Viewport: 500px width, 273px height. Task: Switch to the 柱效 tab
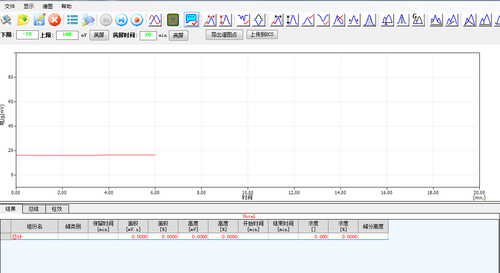point(57,209)
